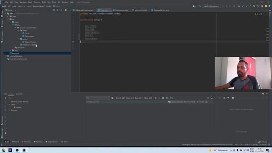Open the Event Log
272x153 pixels.
coord(263,142)
